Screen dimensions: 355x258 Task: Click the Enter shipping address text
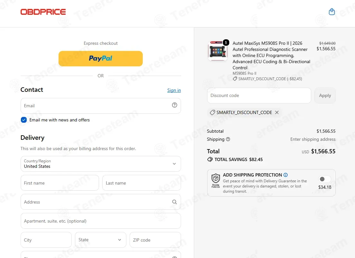[x=313, y=139]
